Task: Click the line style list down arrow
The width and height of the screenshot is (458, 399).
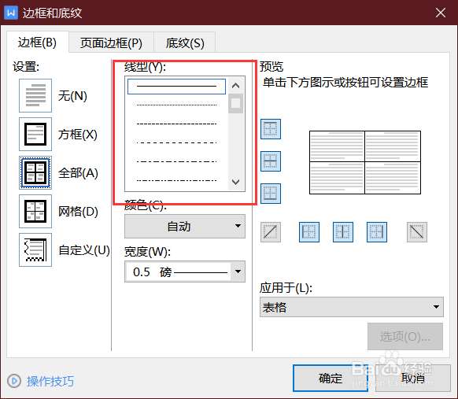Action: click(236, 182)
